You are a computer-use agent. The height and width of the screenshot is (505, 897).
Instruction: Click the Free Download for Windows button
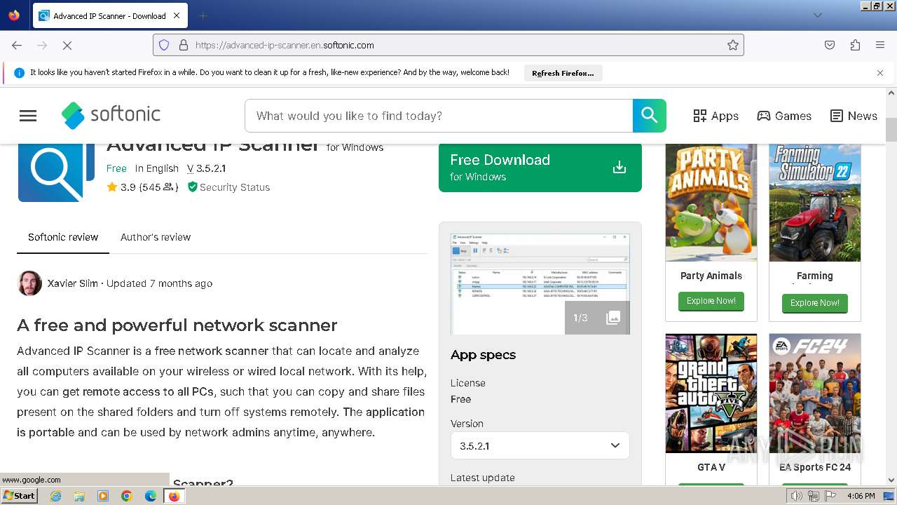pos(540,168)
